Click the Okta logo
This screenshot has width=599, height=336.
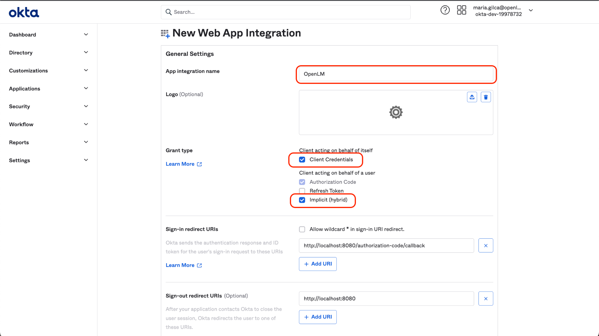24,13
